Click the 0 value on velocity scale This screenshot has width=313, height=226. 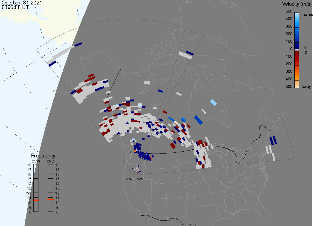[x=291, y=49]
